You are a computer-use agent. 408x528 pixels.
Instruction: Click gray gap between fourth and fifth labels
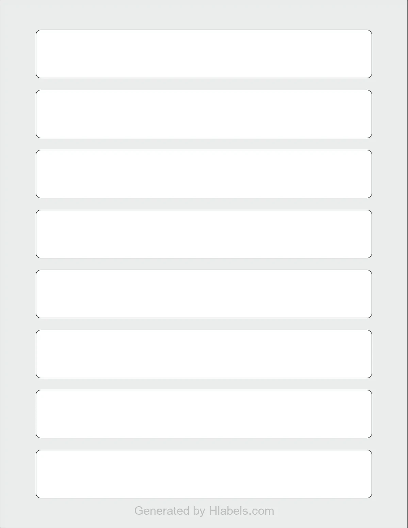pos(204,264)
